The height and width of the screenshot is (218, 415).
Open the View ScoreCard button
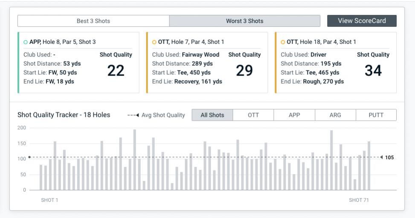pyautogui.click(x=362, y=21)
